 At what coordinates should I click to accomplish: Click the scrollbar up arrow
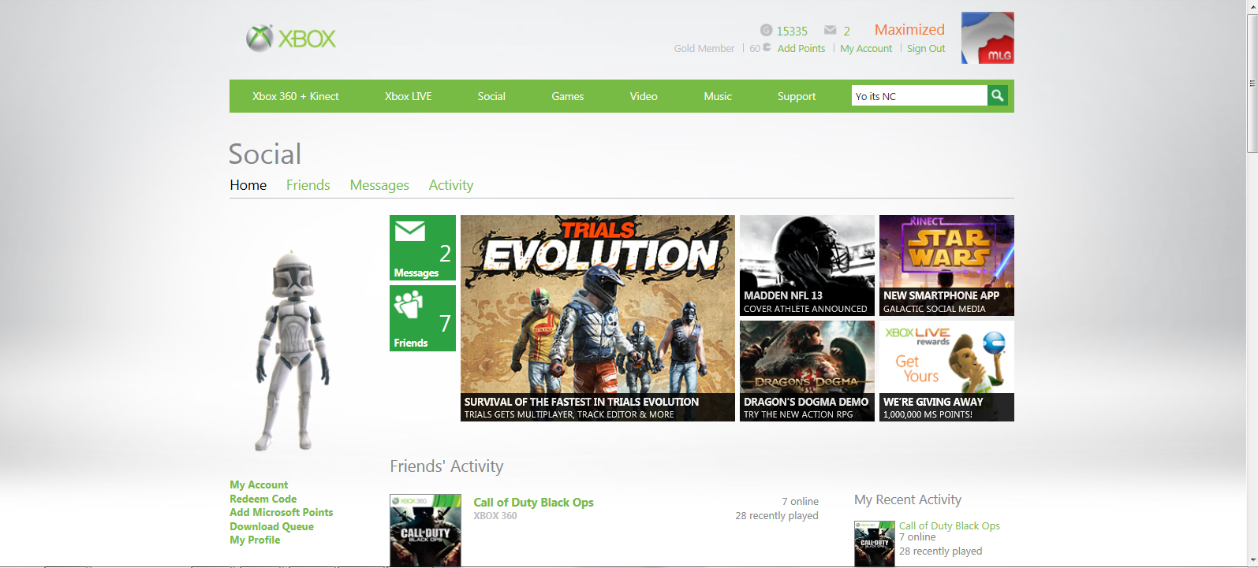1252,6
